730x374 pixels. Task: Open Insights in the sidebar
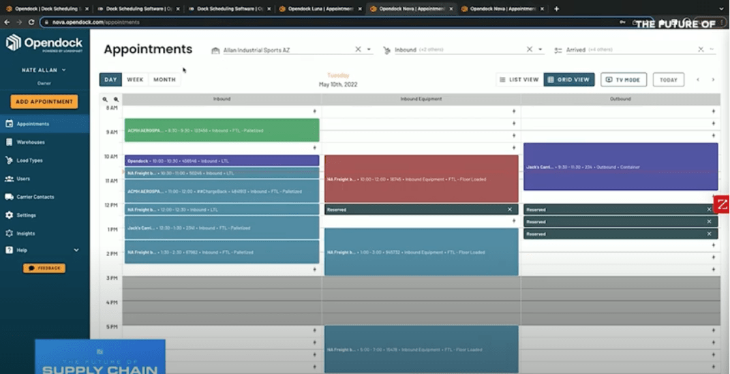coord(45,233)
